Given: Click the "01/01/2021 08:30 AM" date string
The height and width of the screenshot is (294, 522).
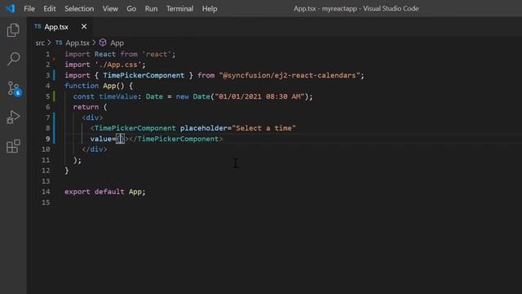Looking at the screenshot, I should tap(259, 96).
